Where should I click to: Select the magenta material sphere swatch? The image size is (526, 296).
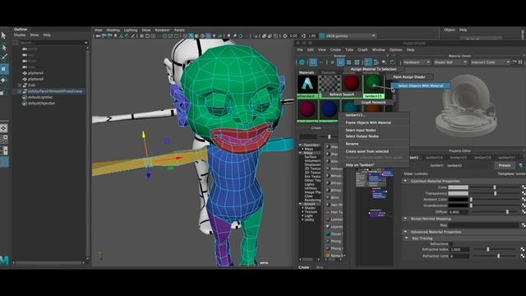[307, 109]
